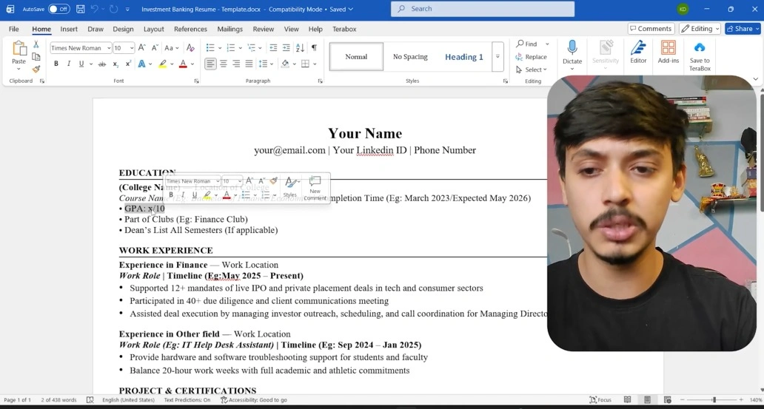Screen dimensions: 764x409
Task: Open the Editor pen icon
Action: [x=638, y=48]
